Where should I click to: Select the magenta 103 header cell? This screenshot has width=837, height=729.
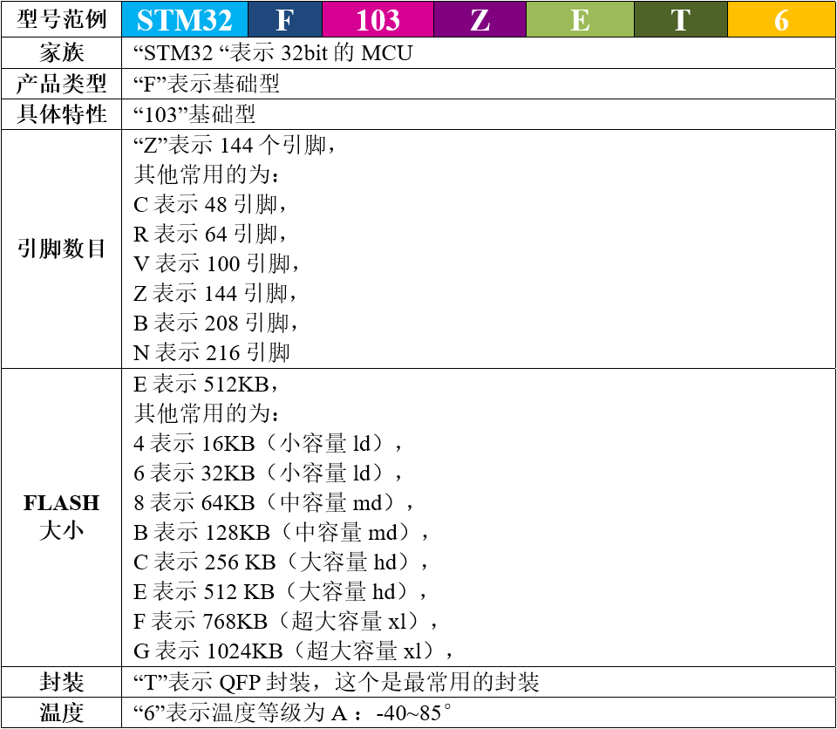(378, 19)
